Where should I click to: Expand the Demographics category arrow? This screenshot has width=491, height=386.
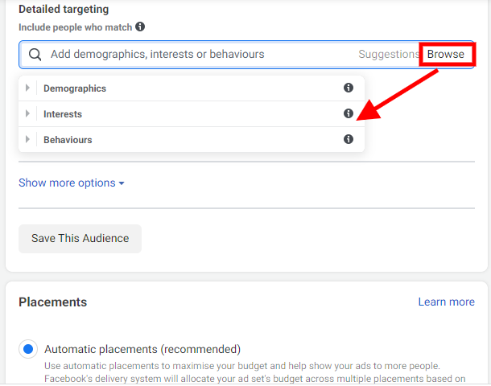pyautogui.click(x=28, y=88)
